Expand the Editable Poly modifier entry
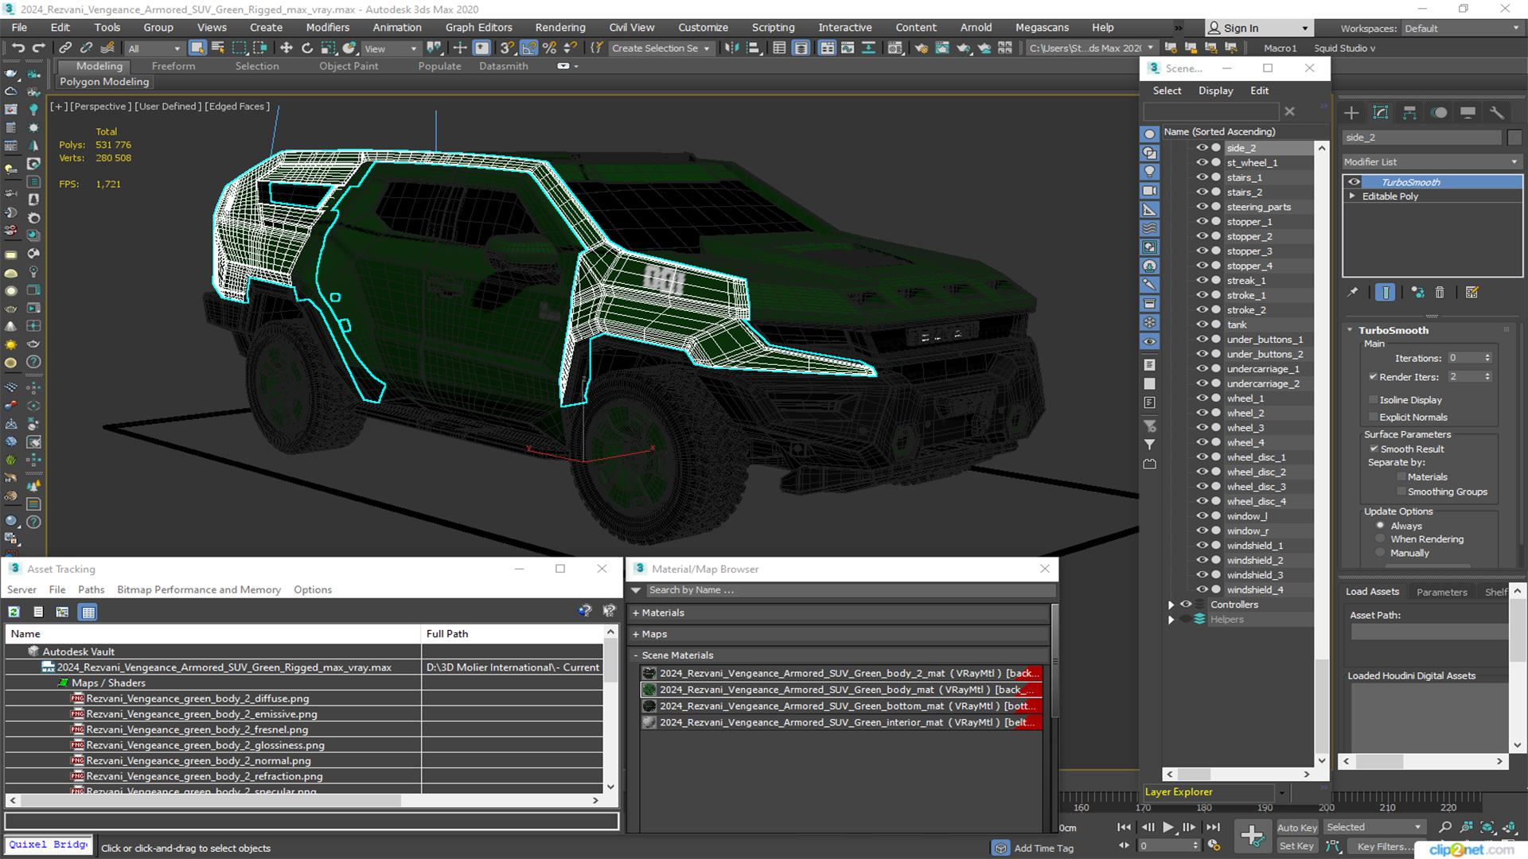1528x859 pixels. coord(1352,196)
